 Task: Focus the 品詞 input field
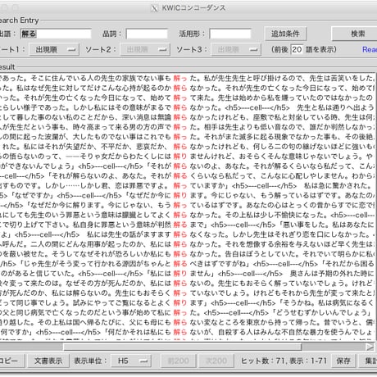click(x=147, y=34)
